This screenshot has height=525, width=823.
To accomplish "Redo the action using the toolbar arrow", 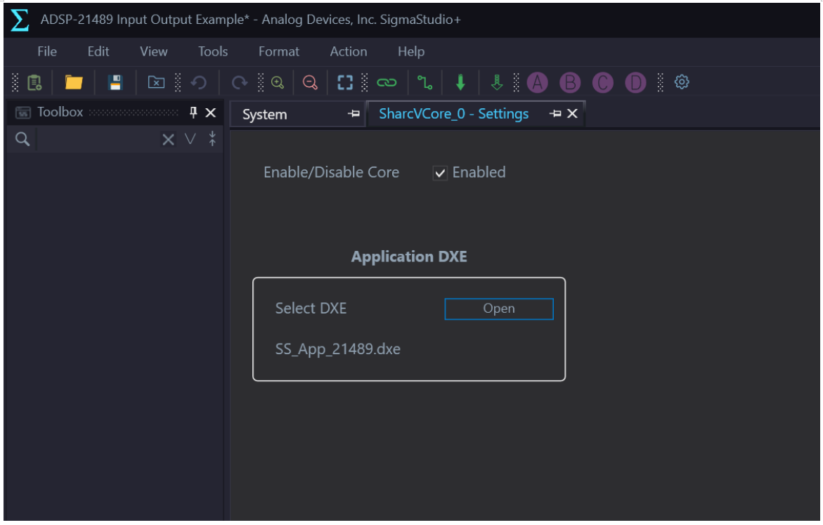I will click(x=240, y=82).
